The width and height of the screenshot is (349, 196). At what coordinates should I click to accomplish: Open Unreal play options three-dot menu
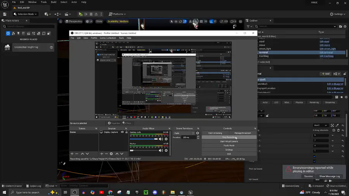[101, 14]
